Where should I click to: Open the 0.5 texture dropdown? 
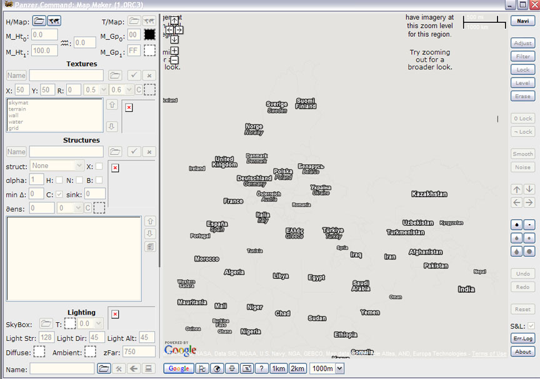coord(104,90)
